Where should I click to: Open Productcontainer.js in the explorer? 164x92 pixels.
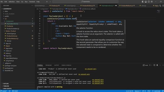coord(13,29)
